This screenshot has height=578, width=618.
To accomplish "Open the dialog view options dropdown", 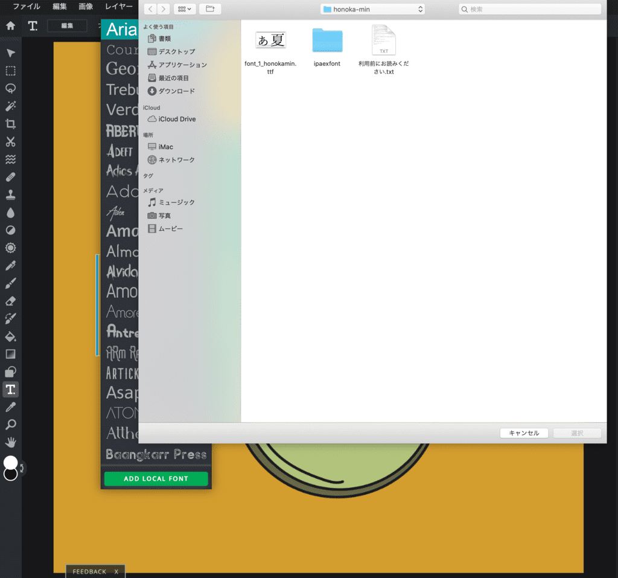I will coord(185,9).
